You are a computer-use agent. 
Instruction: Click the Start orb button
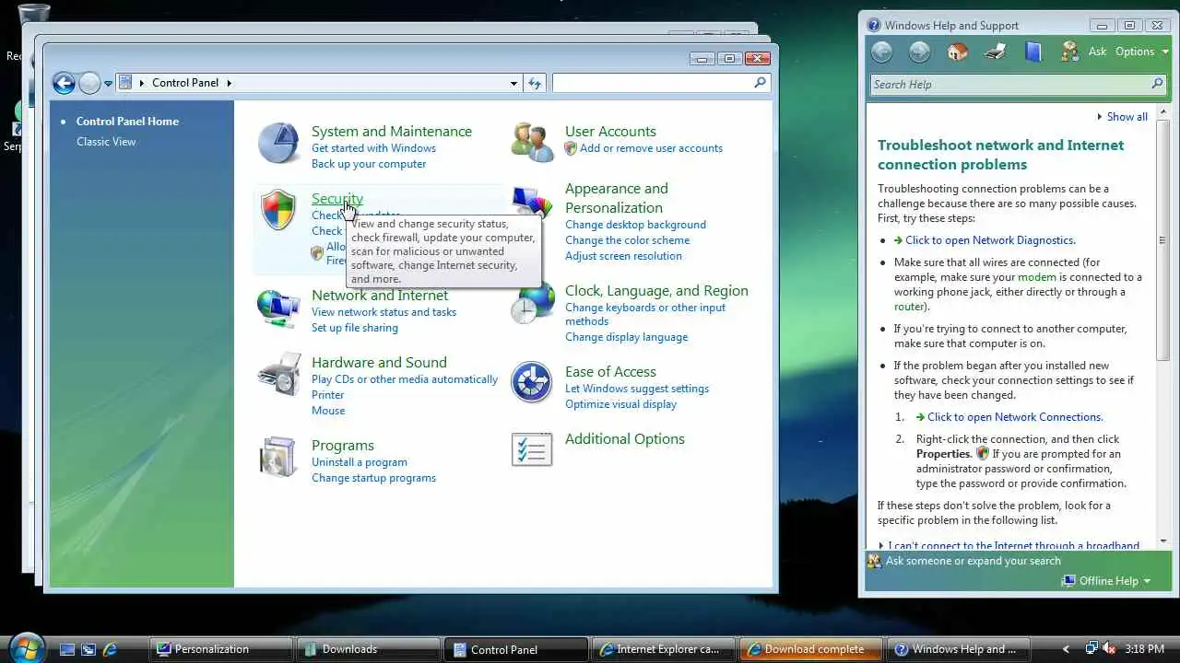click(25, 647)
